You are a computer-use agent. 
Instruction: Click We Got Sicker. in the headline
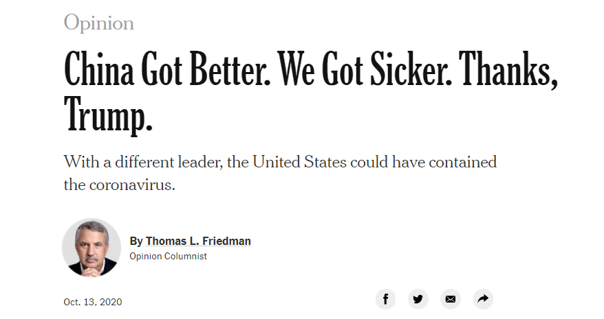[365, 69]
